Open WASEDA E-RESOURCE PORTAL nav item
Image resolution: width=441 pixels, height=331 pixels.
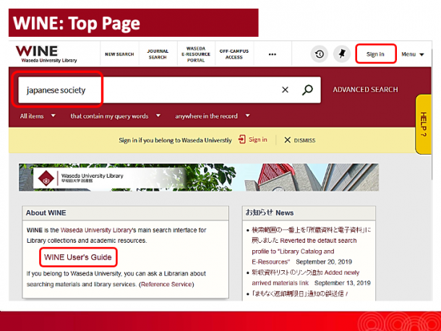pos(196,54)
